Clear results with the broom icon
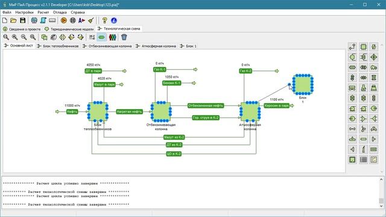Viewport: 386px width, 217px height. coord(91,20)
